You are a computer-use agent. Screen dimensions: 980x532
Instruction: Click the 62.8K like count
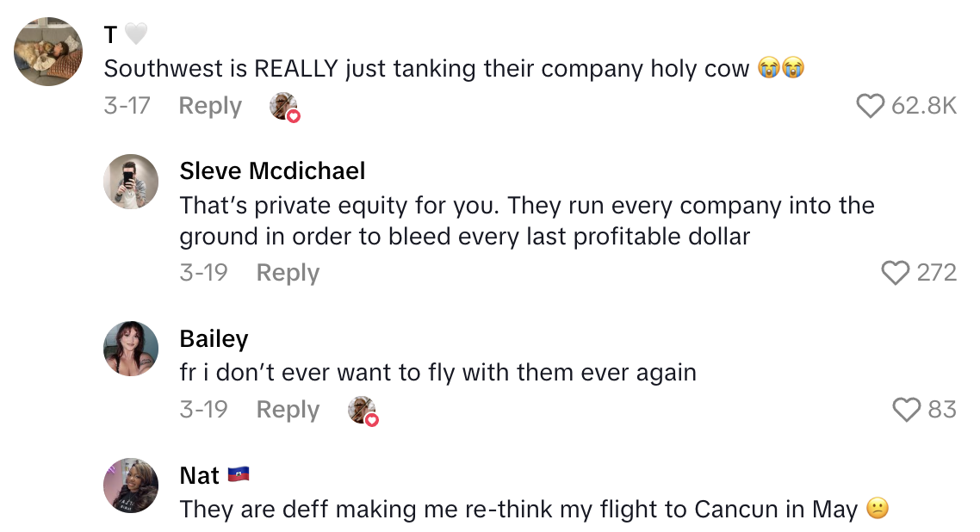pyautogui.click(x=925, y=106)
